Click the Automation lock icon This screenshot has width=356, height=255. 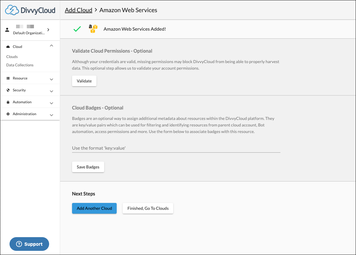coord(8,102)
